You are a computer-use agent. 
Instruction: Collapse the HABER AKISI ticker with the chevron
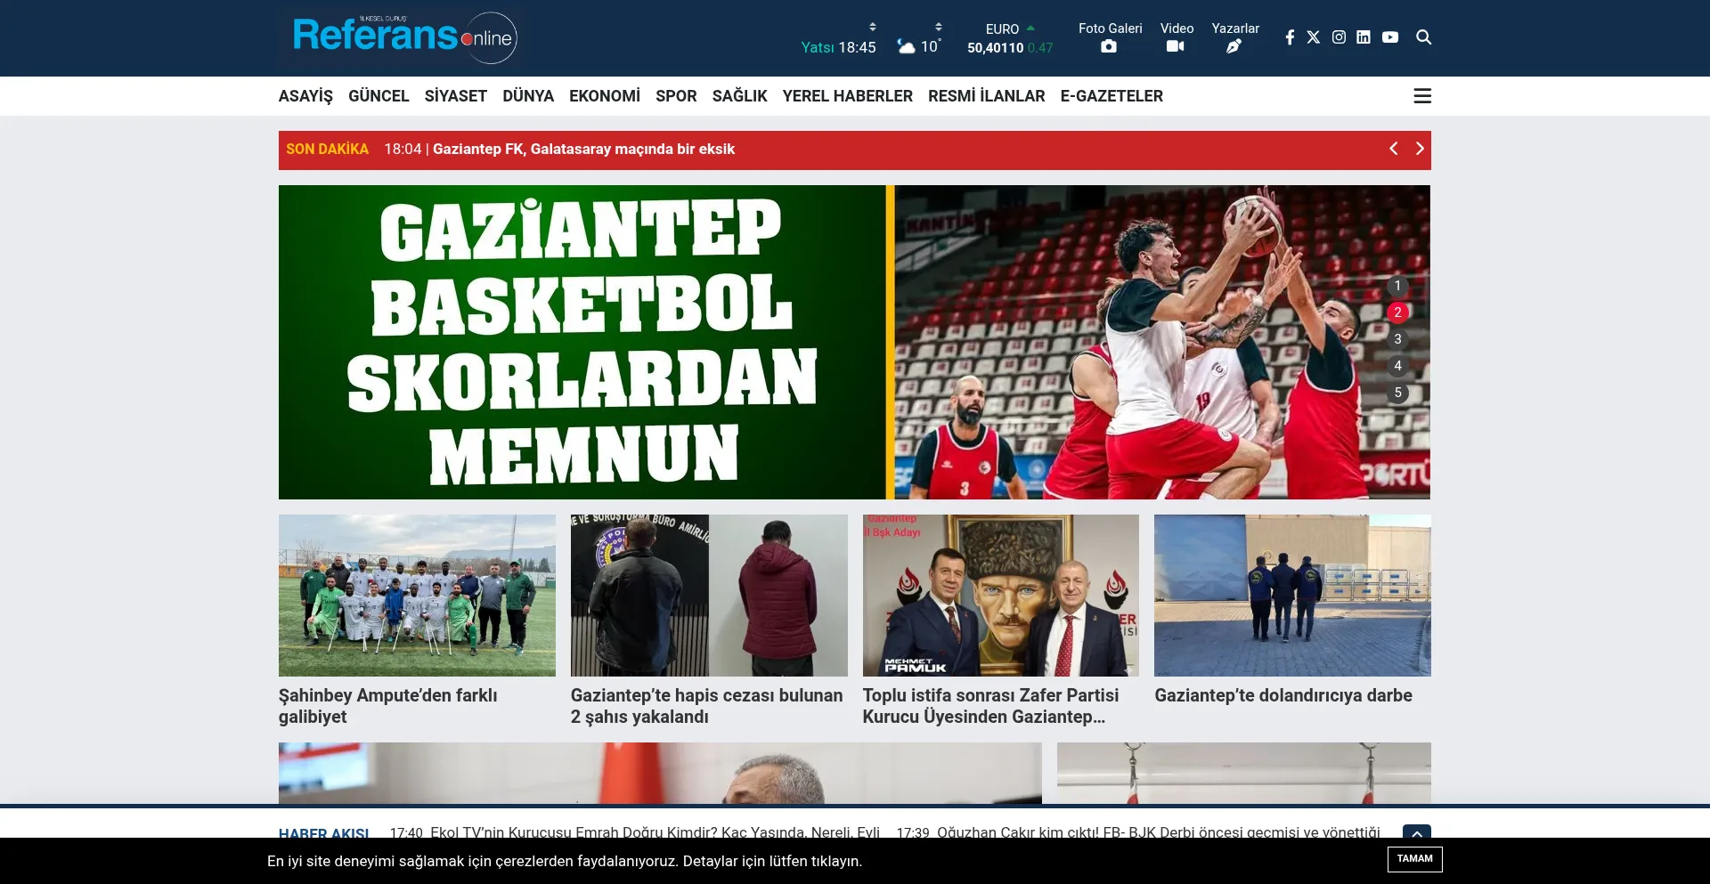pos(1416,834)
